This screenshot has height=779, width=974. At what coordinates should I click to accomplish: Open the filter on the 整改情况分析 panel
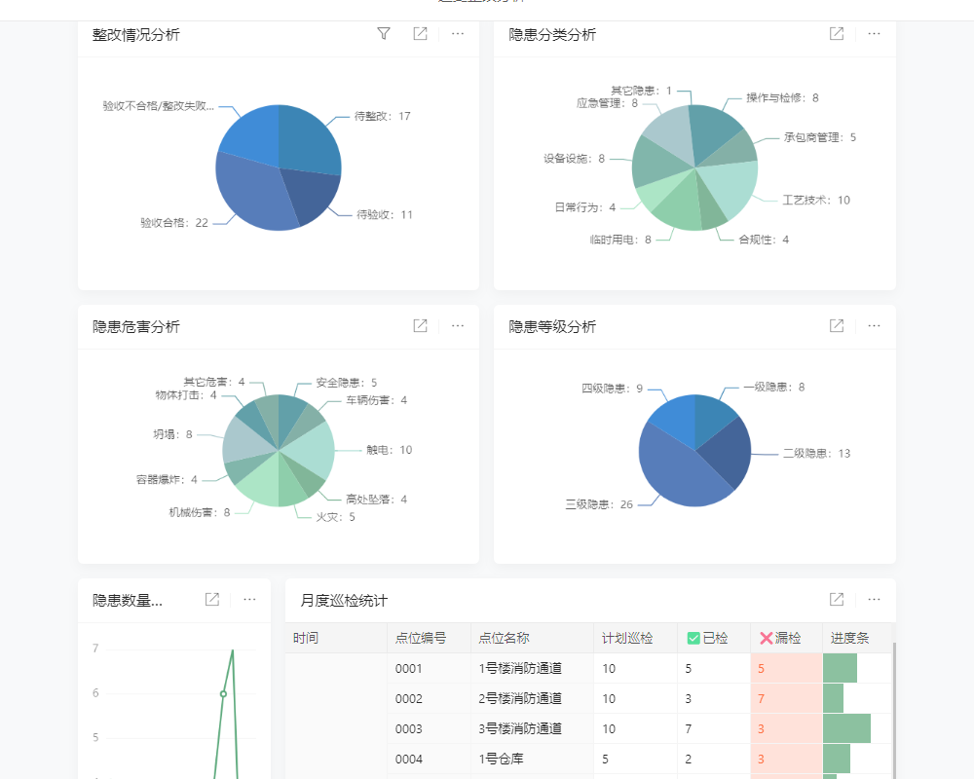tap(383, 33)
